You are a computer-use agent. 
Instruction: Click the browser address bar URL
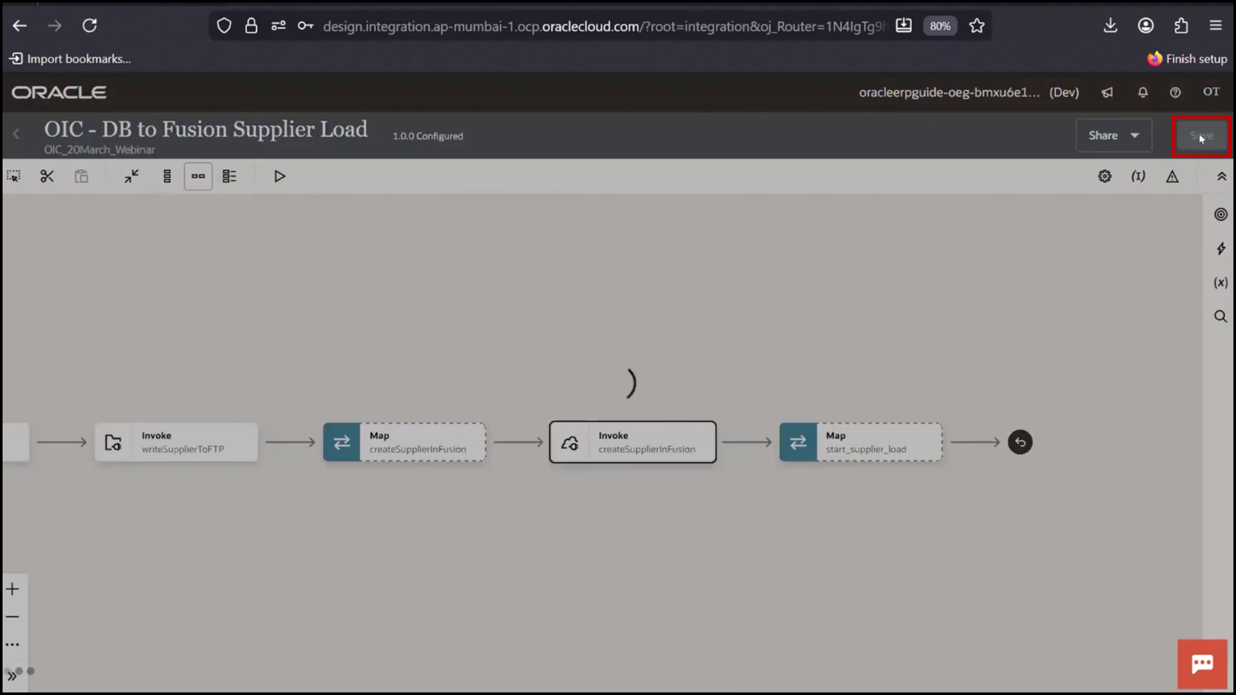[603, 26]
